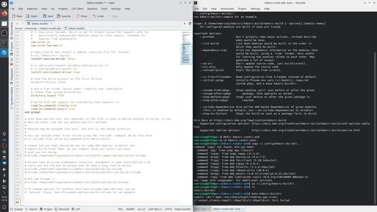
Task: Launch Firefox from the left panel
Action: (x=4, y=14)
